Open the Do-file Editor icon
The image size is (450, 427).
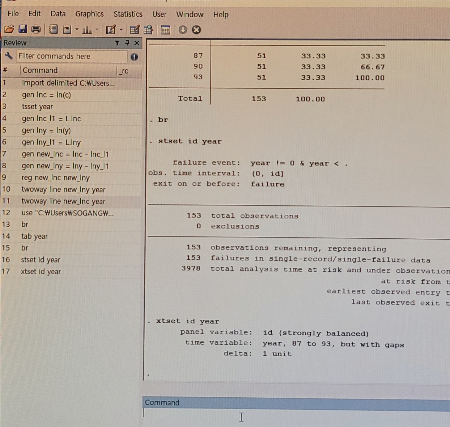(x=111, y=30)
